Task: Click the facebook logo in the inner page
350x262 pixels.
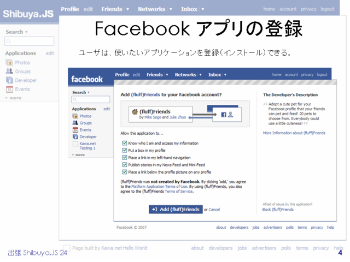Action: pyautogui.click(x=87, y=79)
